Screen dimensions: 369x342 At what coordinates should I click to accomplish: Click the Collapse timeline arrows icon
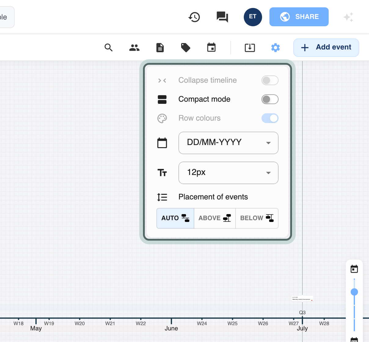pos(162,81)
